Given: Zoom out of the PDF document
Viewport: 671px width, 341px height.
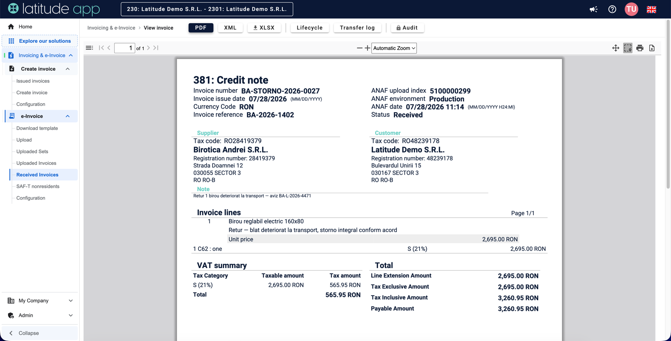Looking at the screenshot, I should pyautogui.click(x=360, y=48).
